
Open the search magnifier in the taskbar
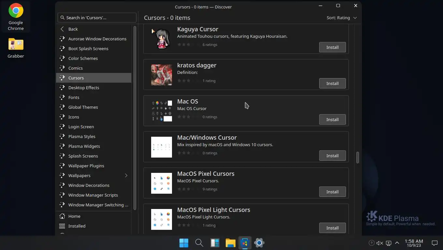pyautogui.click(x=199, y=243)
